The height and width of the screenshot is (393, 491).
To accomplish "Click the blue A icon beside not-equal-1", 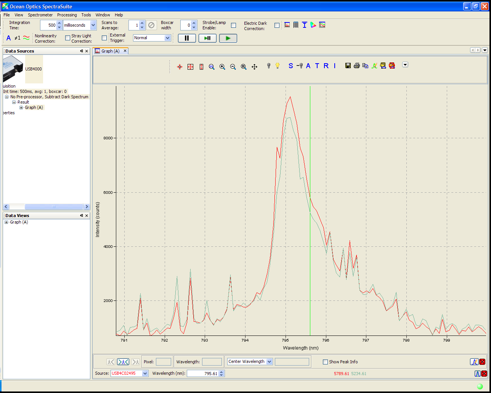I will click(x=9, y=38).
